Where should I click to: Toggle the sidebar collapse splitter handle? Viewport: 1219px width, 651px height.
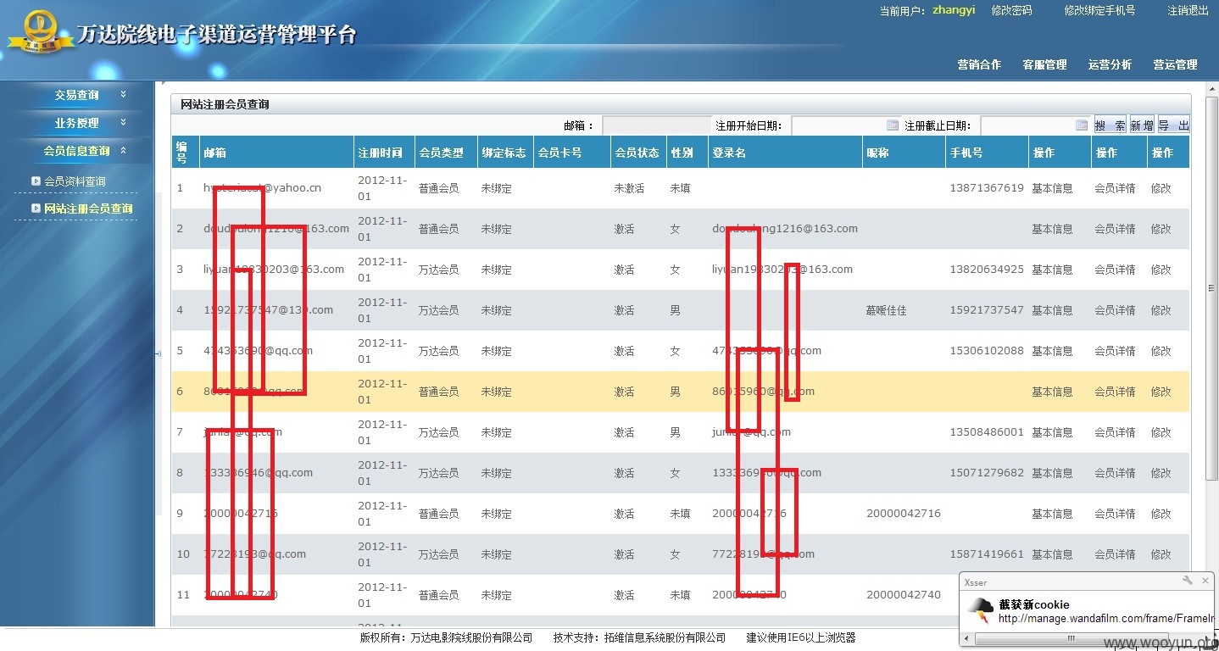tap(159, 353)
